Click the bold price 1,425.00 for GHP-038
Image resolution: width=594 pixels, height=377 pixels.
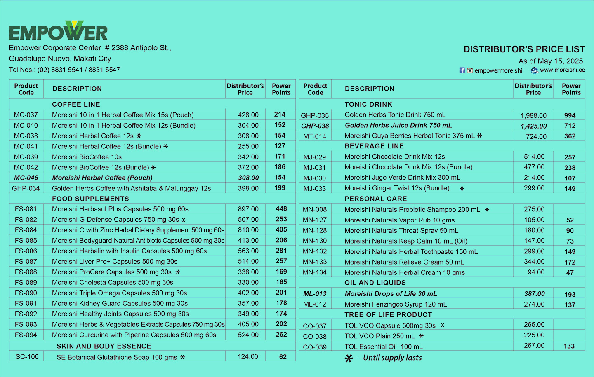(534, 126)
